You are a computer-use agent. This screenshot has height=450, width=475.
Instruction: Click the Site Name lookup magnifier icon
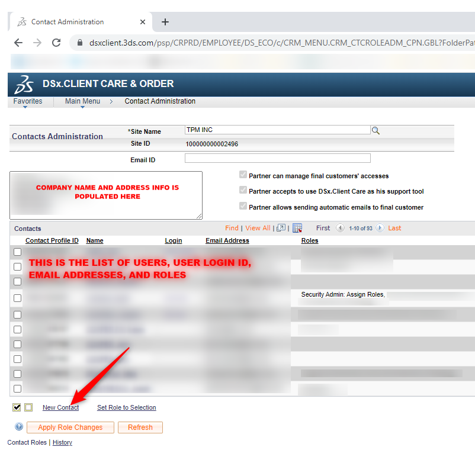375,131
